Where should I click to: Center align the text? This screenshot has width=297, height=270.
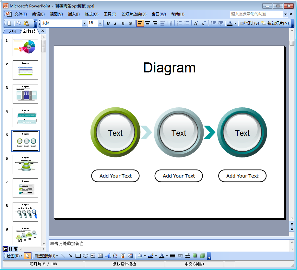148,23
